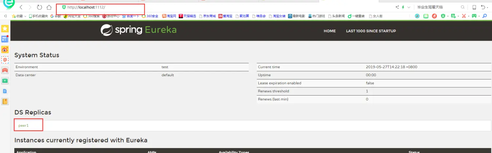Open the 热门游戏 bookmark

317,16
